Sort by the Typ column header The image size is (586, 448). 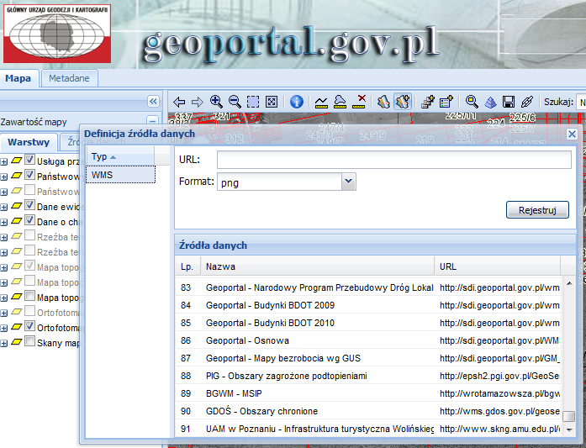120,156
